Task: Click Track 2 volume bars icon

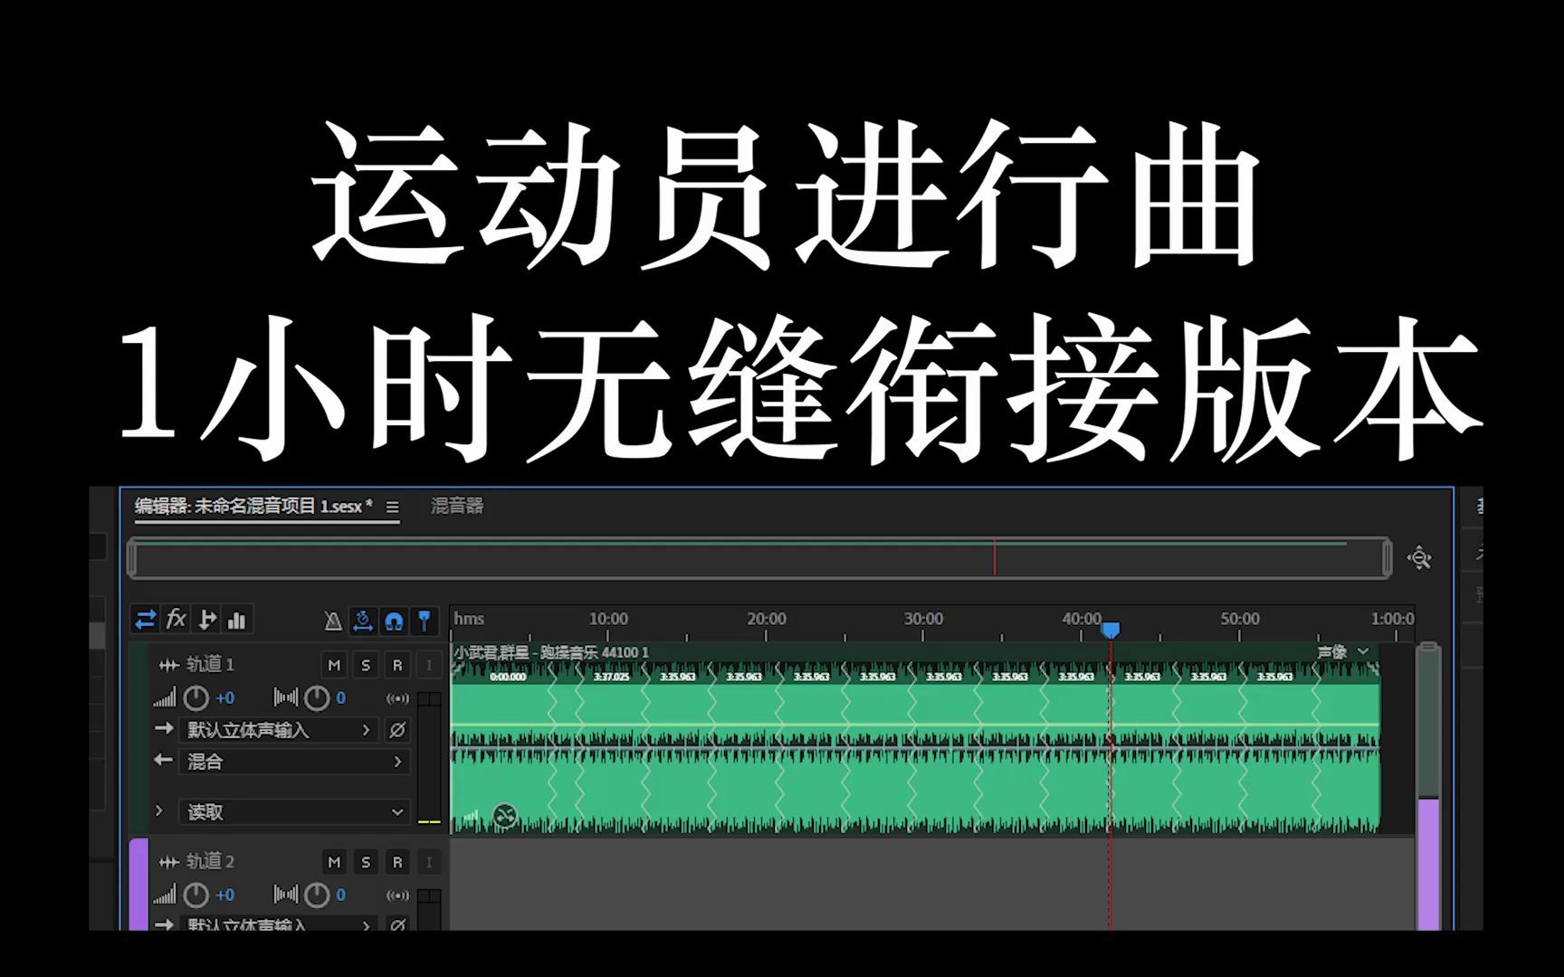Action: (165, 896)
